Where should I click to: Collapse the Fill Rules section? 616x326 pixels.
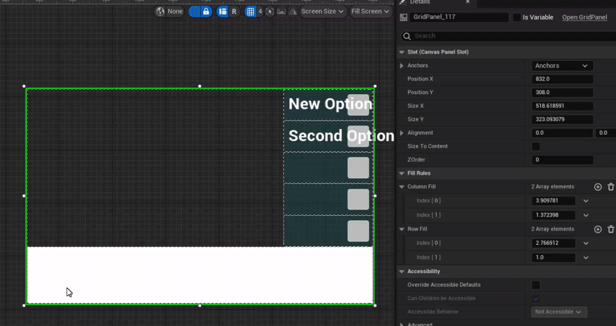(x=402, y=173)
